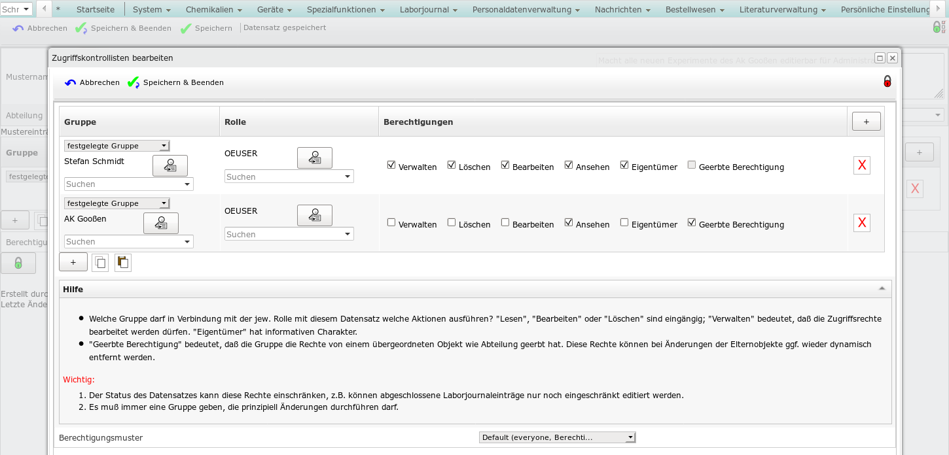Click Speichern & Beenden in dialog

176,82
